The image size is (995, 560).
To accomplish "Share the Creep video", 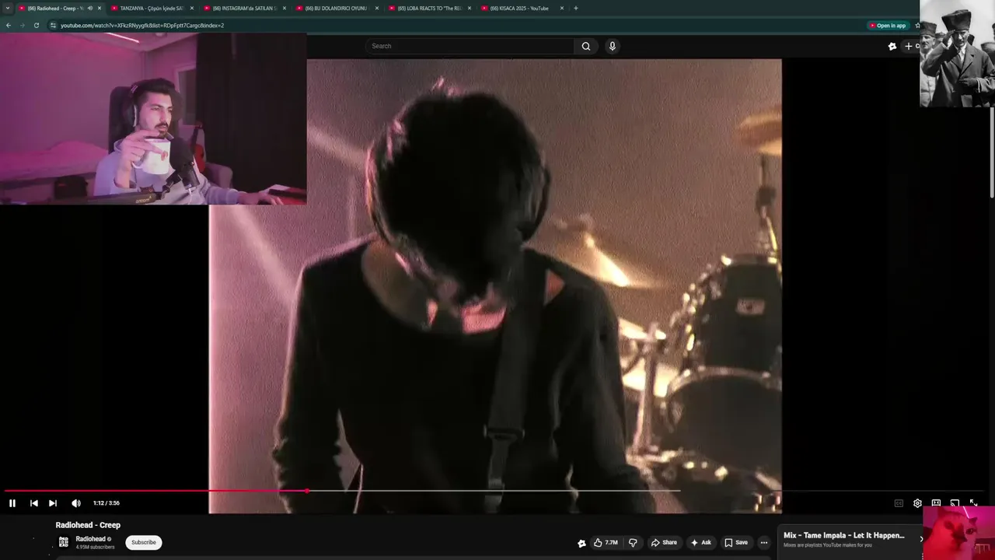I will click(x=664, y=542).
